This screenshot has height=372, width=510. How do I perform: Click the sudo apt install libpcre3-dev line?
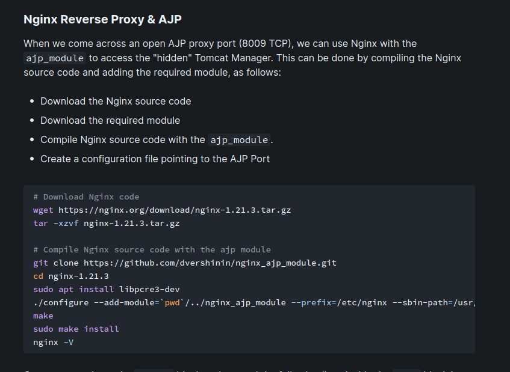106,289
